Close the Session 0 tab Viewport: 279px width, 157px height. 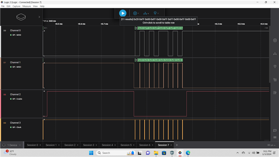[x=40, y=145]
